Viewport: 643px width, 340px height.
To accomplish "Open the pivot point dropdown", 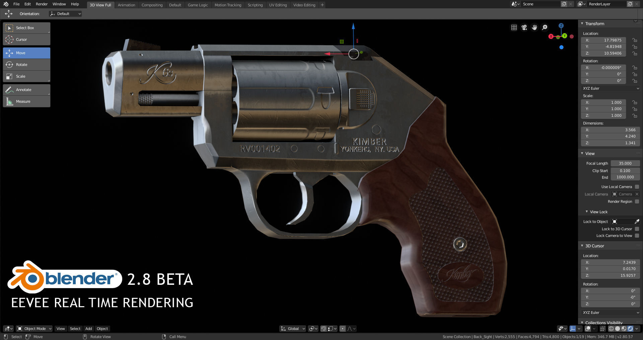I will pos(313,329).
